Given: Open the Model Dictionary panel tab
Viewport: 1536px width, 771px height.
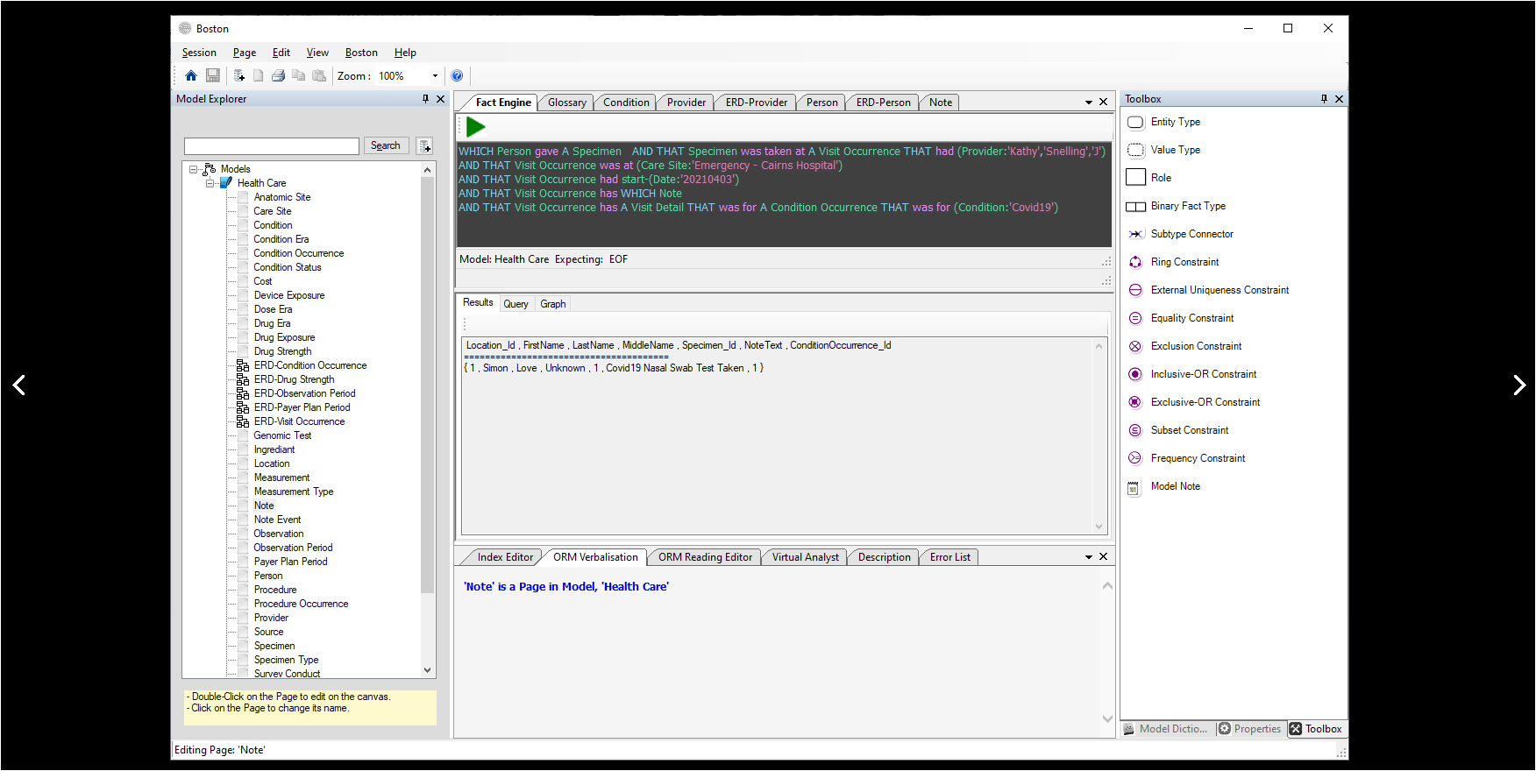Looking at the screenshot, I should 1167,729.
